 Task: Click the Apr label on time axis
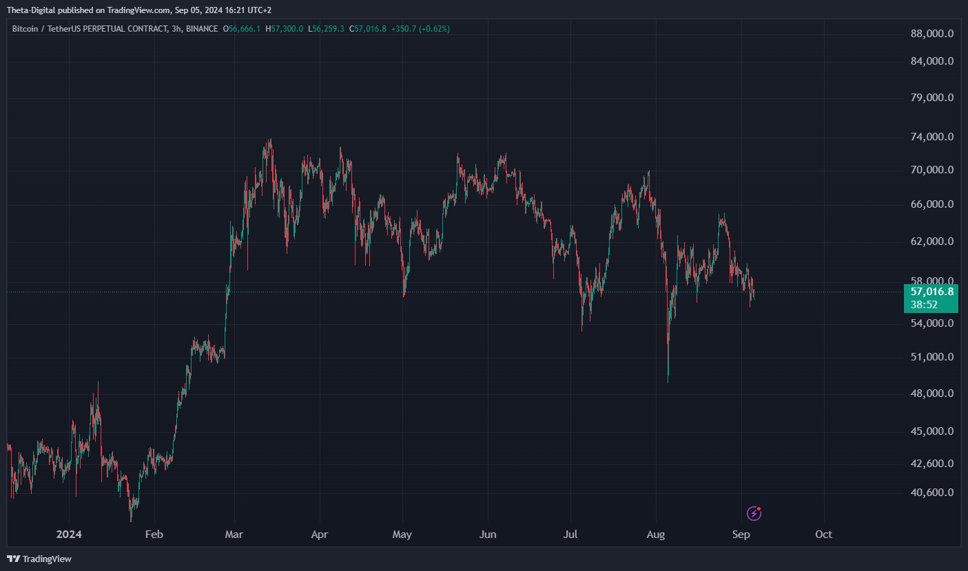click(320, 535)
